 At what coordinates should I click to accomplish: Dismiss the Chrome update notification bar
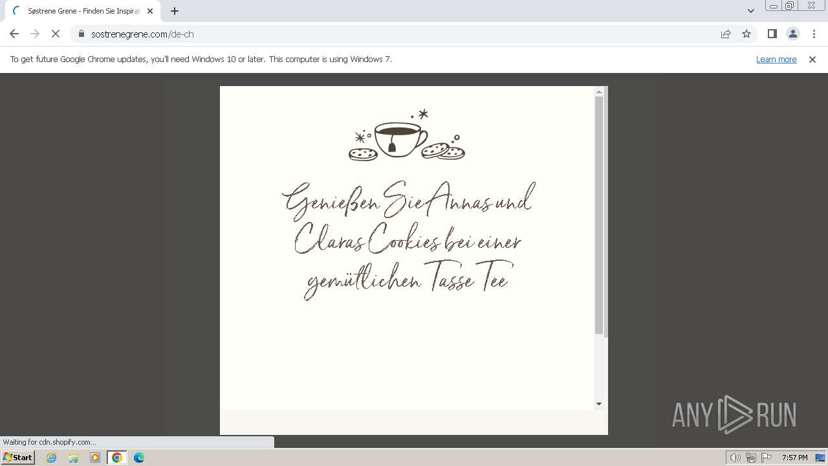pyautogui.click(x=812, y=59)
